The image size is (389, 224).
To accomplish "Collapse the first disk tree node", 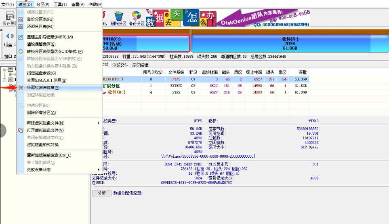I will click(4, 69).
